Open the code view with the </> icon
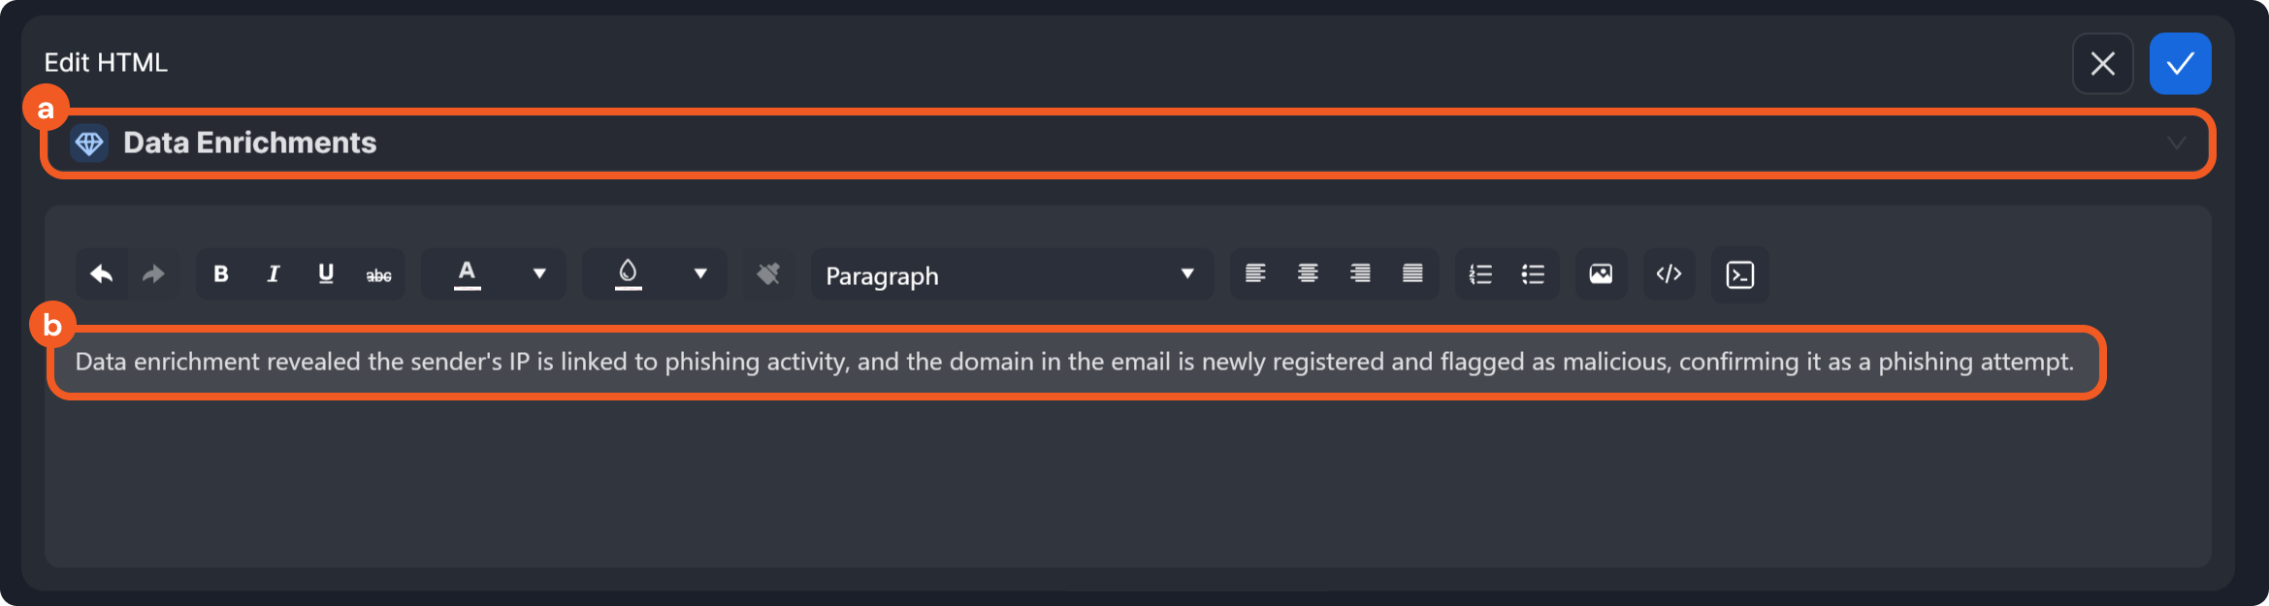This screenshot has width=2269, height=606. (1669, 274)
